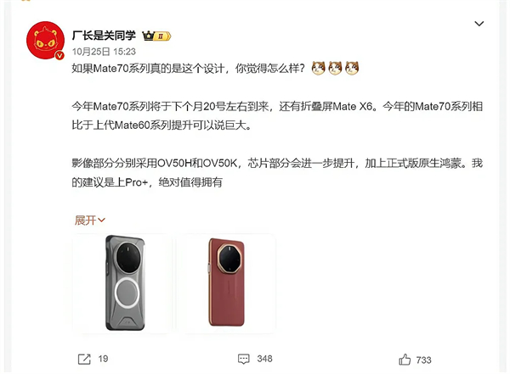Viewport: 510px width, 374px height.
Task: Click the like count 733
Action: tap(423, 360)
